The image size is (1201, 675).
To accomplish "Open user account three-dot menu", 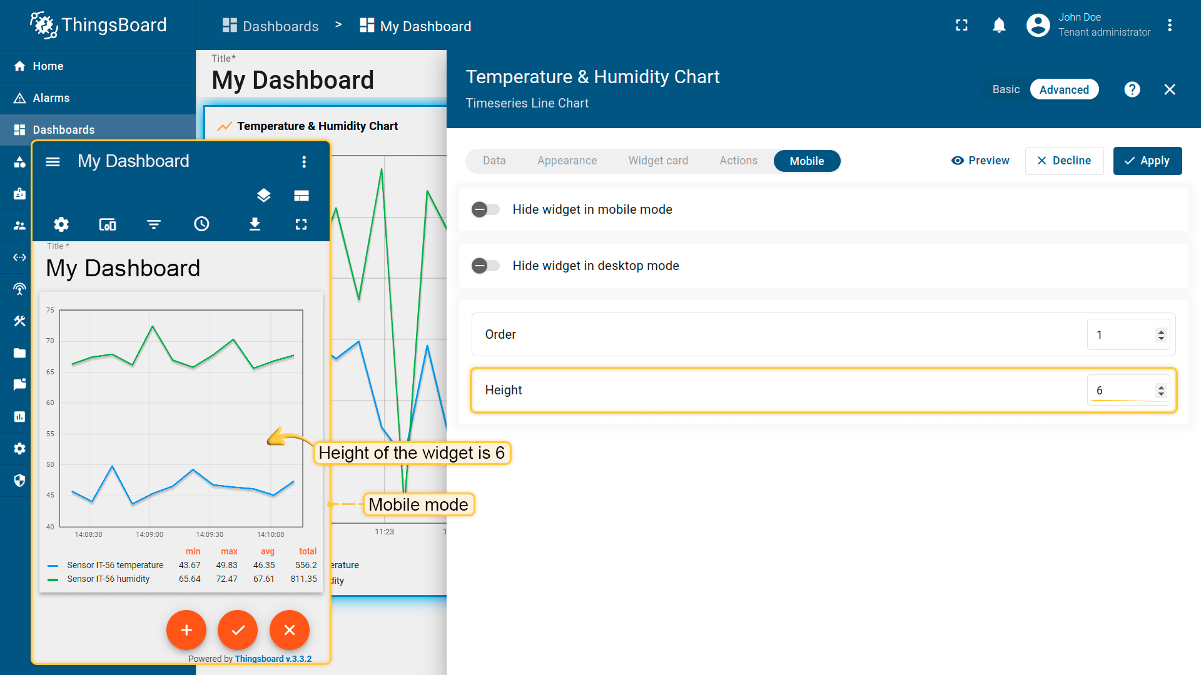I will click(x=1169, y=25).
